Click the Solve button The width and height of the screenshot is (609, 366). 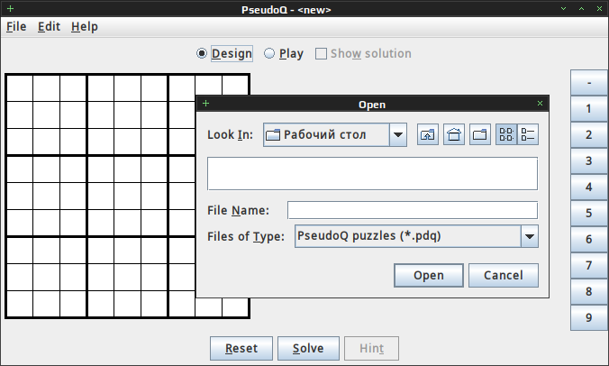tap(308, 349)
